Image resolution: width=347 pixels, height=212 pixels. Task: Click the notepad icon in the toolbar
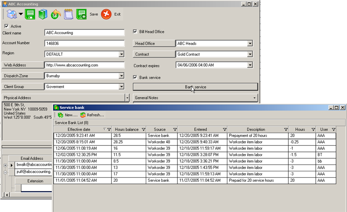69,14
